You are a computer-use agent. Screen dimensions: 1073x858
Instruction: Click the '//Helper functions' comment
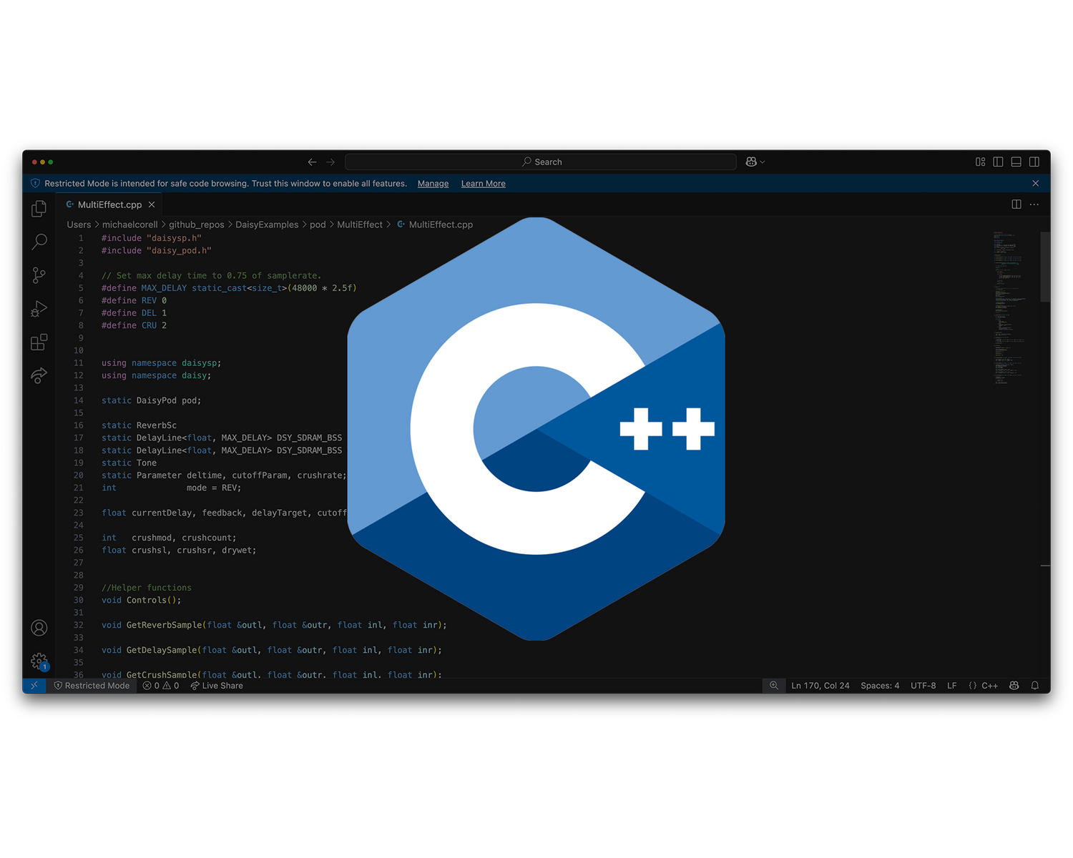point(147,588)
